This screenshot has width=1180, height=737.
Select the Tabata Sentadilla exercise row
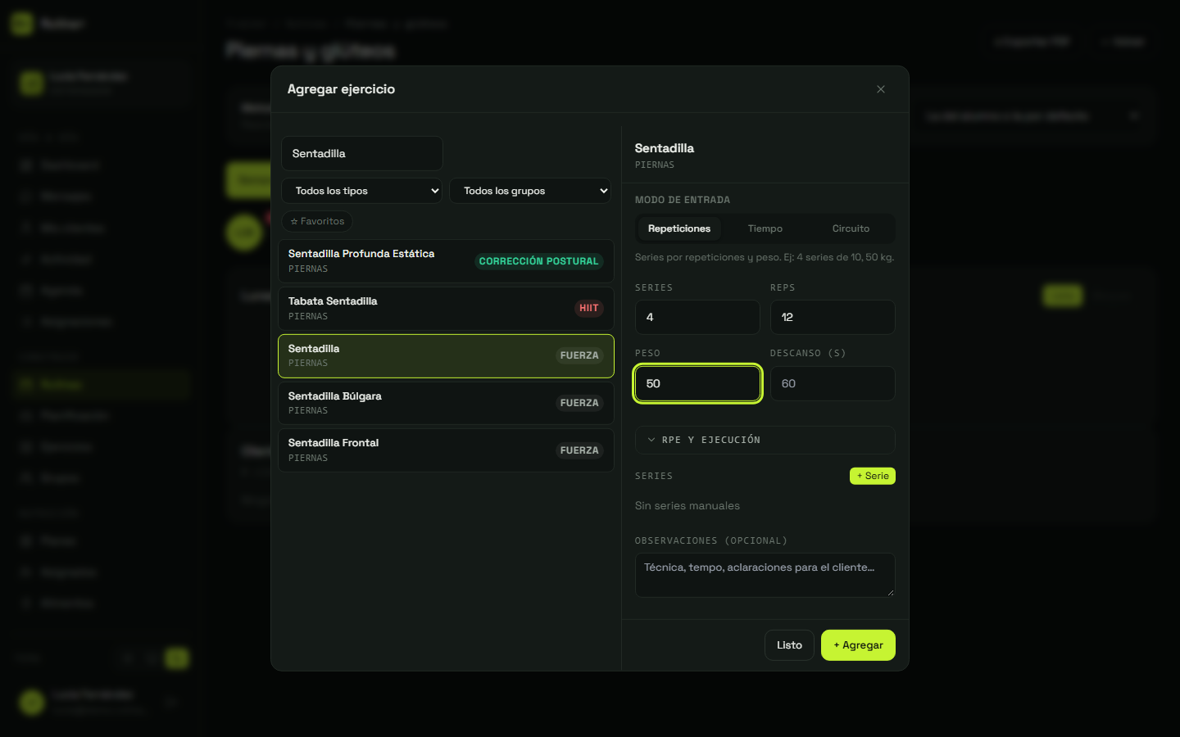pos(446,309)
